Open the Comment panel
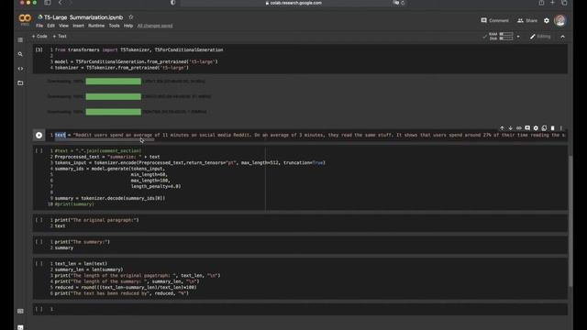Viewport: 587px width, 330px height. (494, 20)
